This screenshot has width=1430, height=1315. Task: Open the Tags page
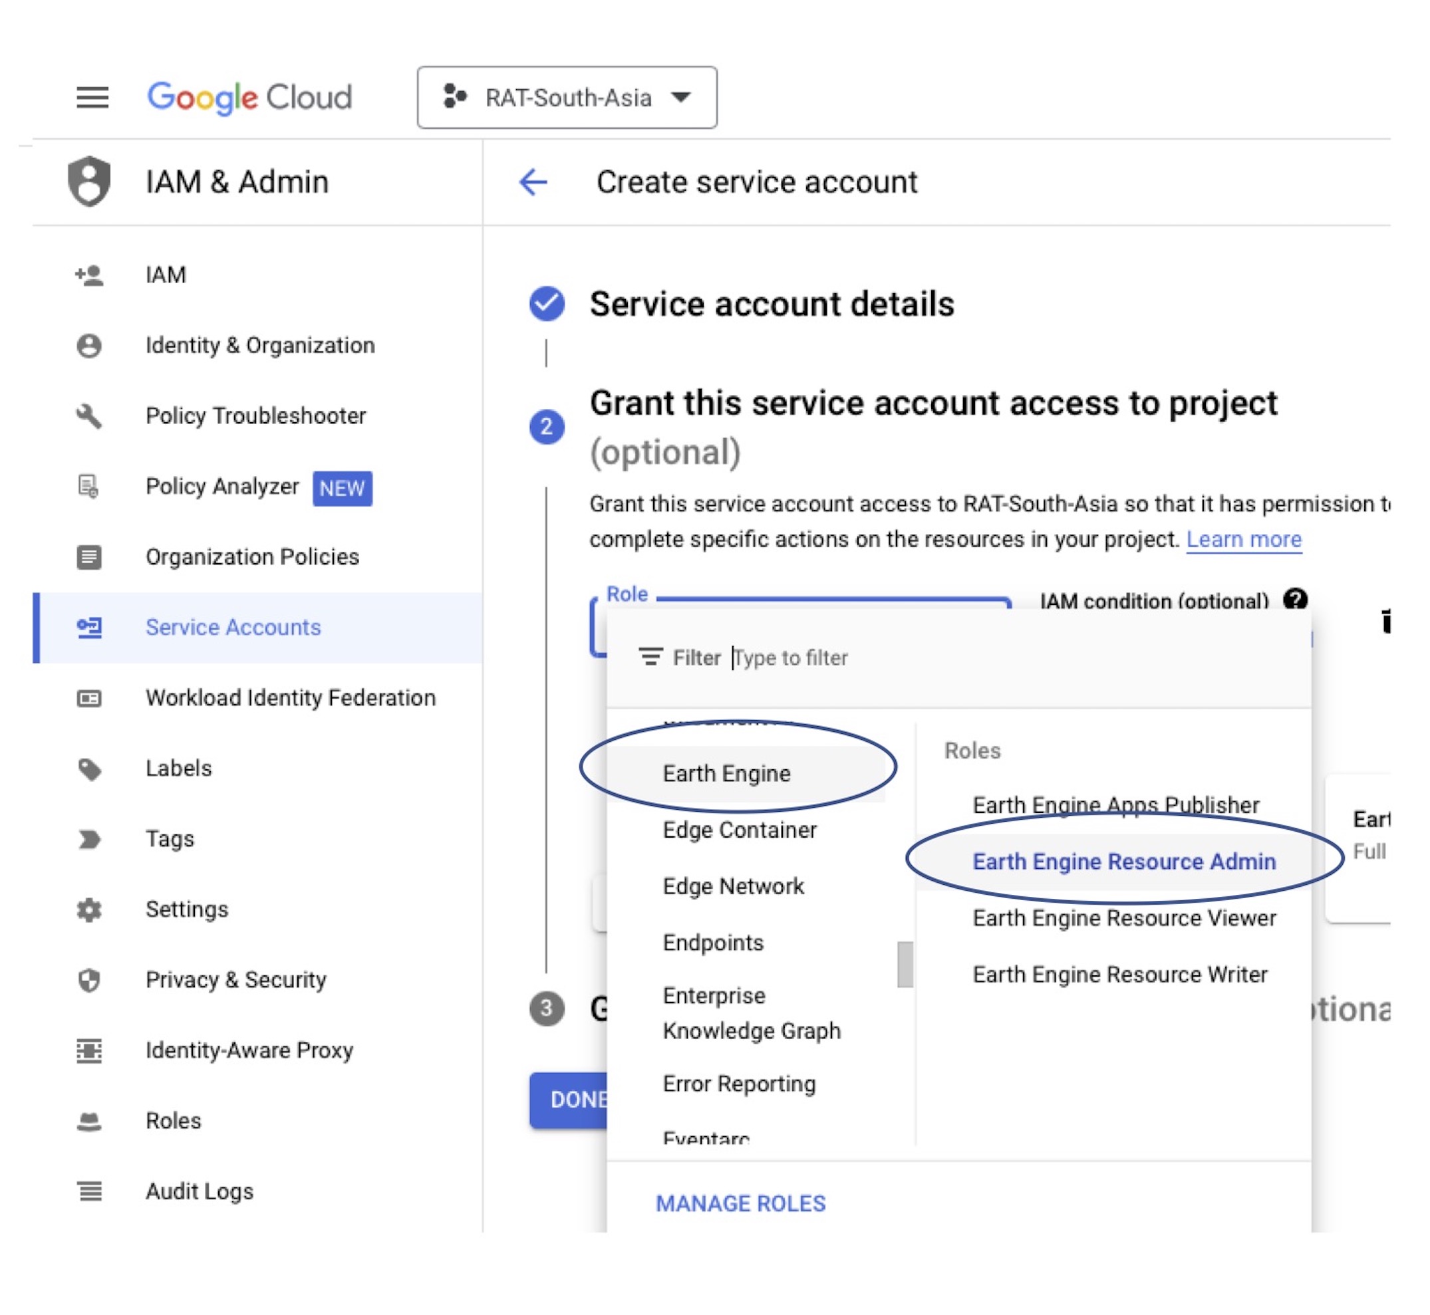pos(170,839)
